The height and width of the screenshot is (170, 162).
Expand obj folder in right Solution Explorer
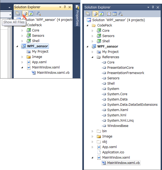pos(92,142)
